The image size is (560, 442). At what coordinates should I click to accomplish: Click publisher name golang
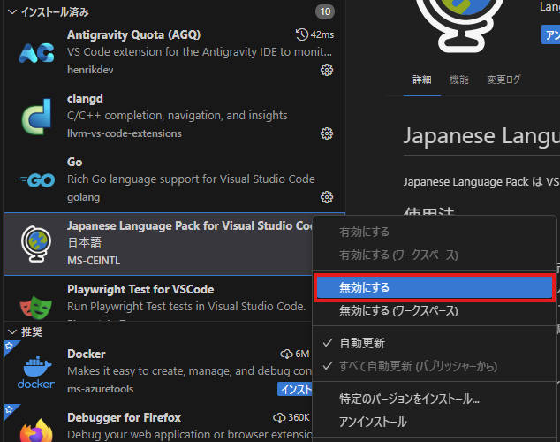point(83,197)
